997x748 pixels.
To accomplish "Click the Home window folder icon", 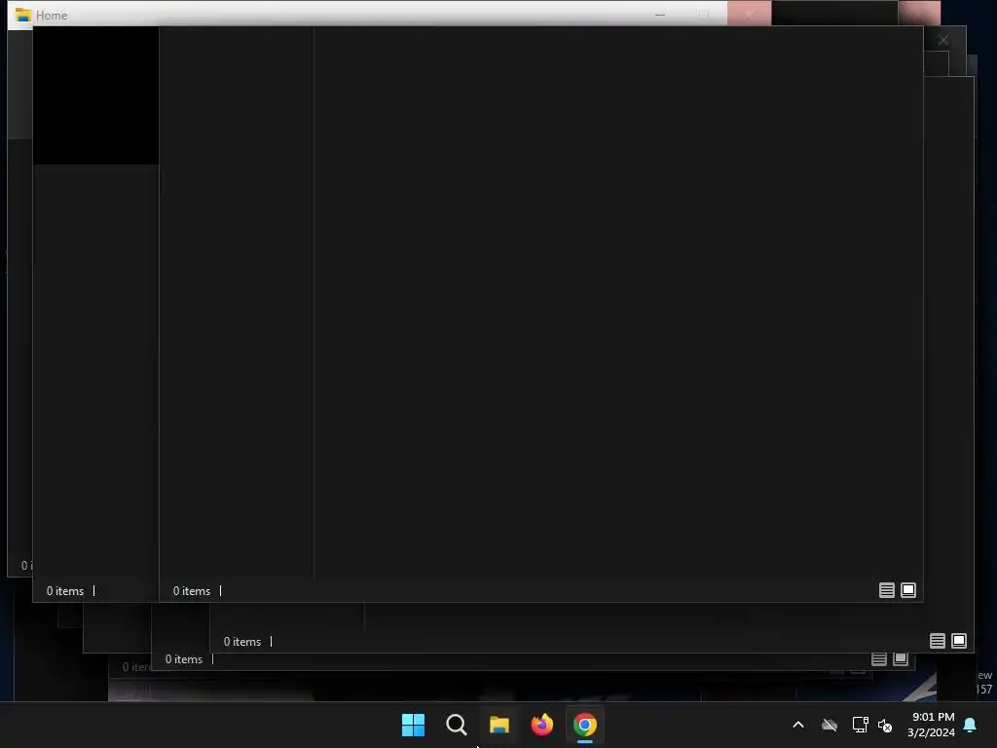I will (23, 15).
